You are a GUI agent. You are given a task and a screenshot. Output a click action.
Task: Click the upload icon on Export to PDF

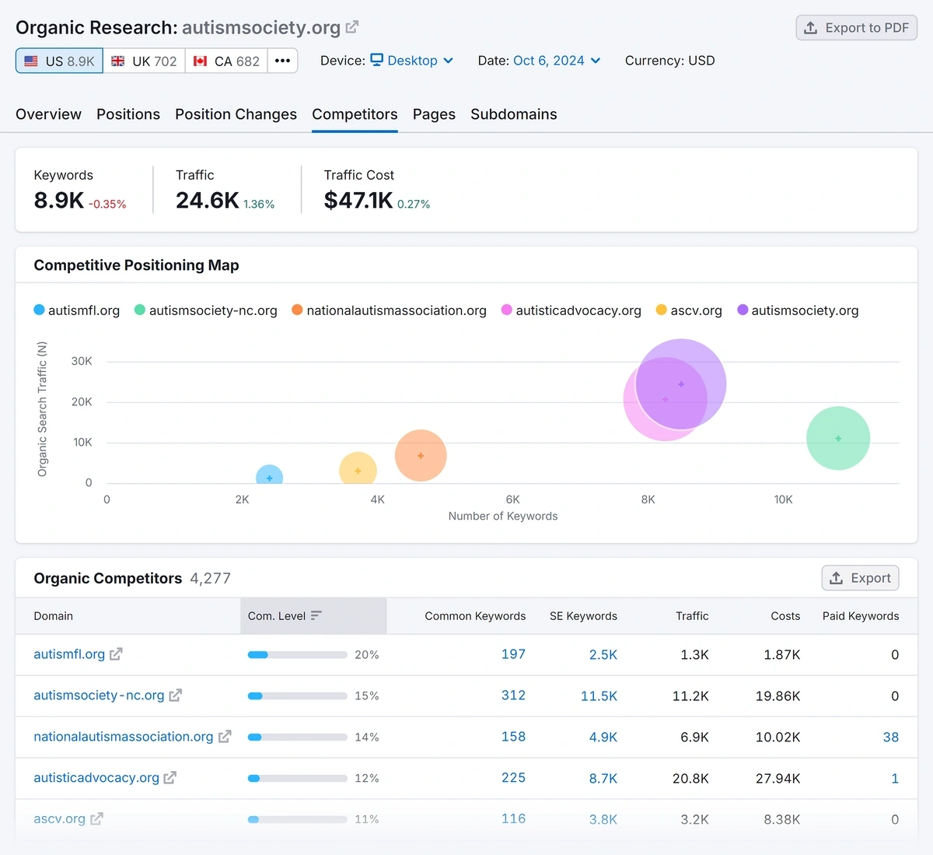click(x=810, y=28)
